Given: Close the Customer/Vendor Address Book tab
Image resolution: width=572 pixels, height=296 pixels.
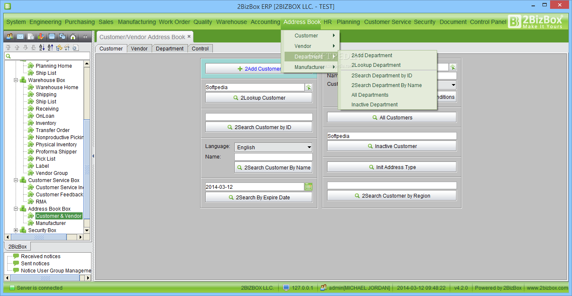Looking at the screenshot, I should tap(189, 37).
